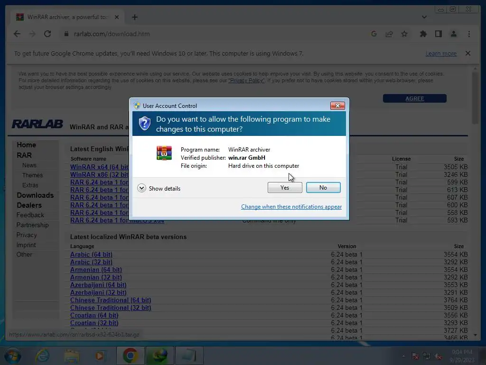The width and height of the screenshot is (486, 365).
Task: Open Home in the sidebar
Action: [x=27, y=145]
